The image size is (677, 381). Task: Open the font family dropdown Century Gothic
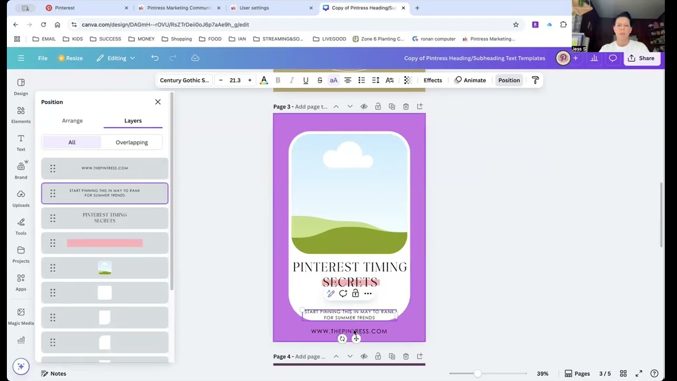(185, 80)
